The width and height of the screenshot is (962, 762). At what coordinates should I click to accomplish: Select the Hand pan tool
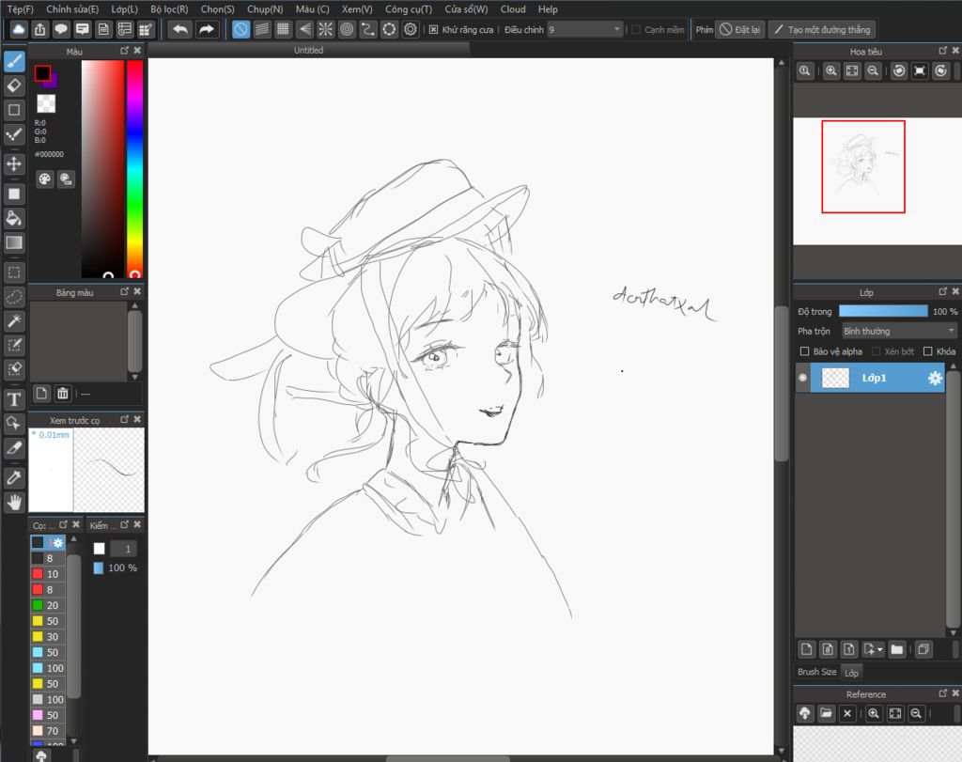[14, 503]
